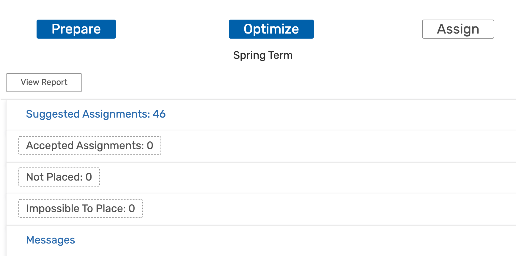Image resolution: width=516 pixels, height=256 pixels.
Task: Expand Impossible To Place: 0 section
Action: [80, 208]
